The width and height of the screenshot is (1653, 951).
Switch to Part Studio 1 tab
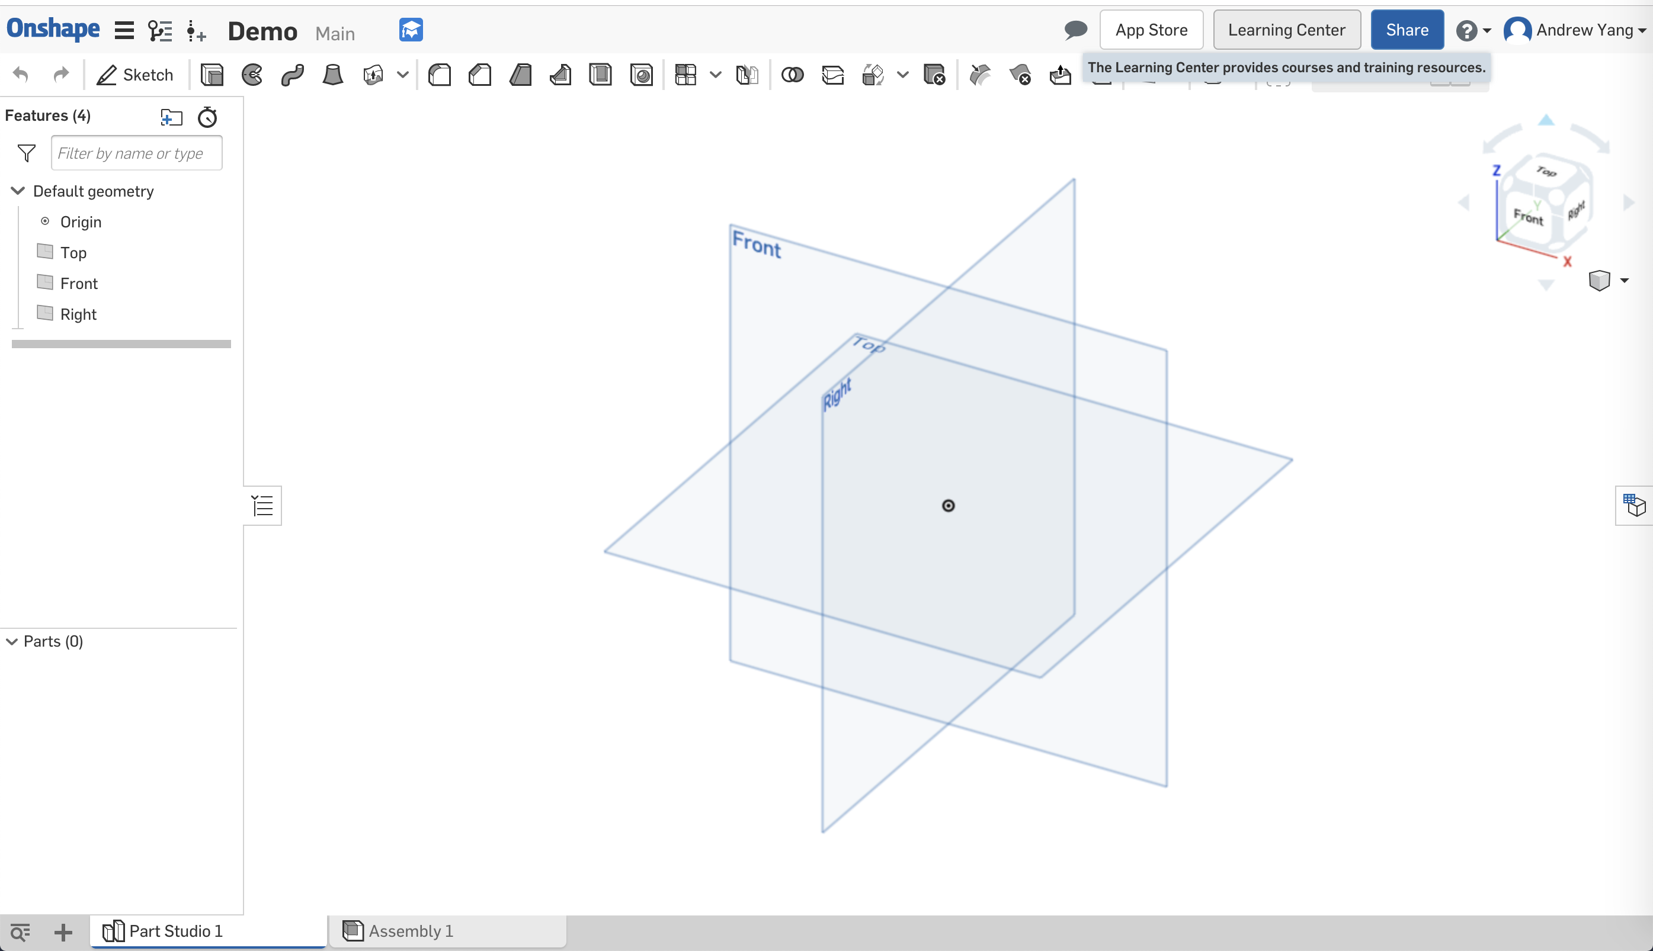174,931
